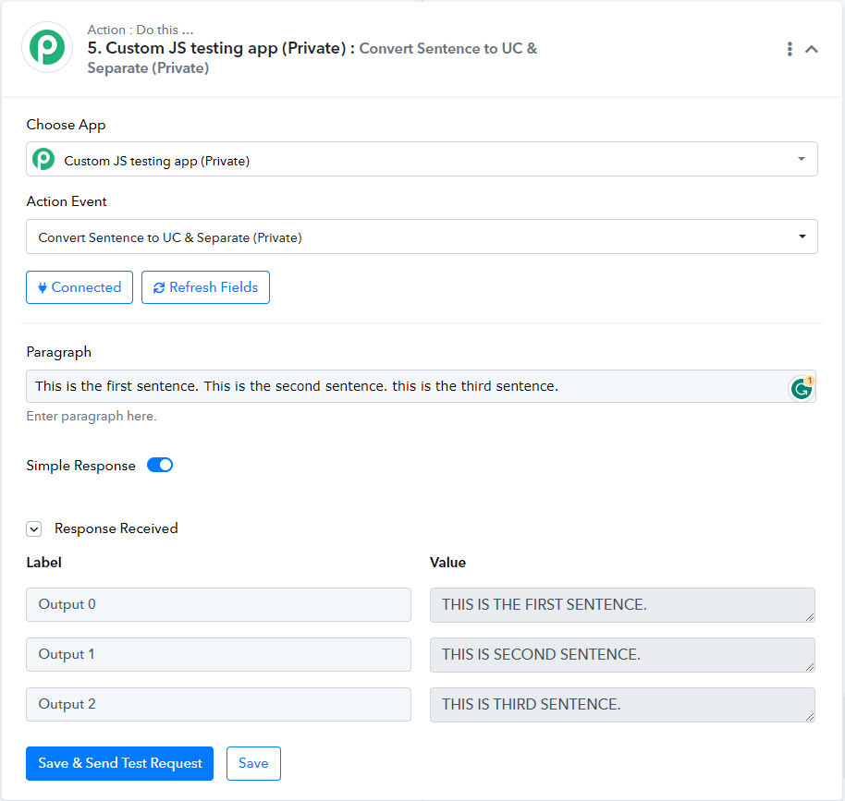Viewport: 845px width, 801px height.
Task: Collapse the action step with up chevron
Action: (x=812, y=49)
